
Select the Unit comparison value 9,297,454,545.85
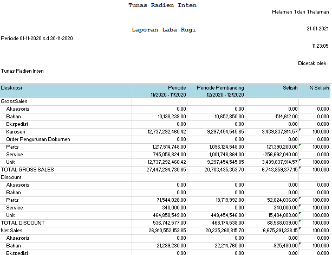(225, 162)
